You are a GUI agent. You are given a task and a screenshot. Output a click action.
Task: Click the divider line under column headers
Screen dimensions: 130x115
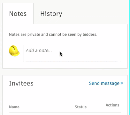[x=65, y=112]
